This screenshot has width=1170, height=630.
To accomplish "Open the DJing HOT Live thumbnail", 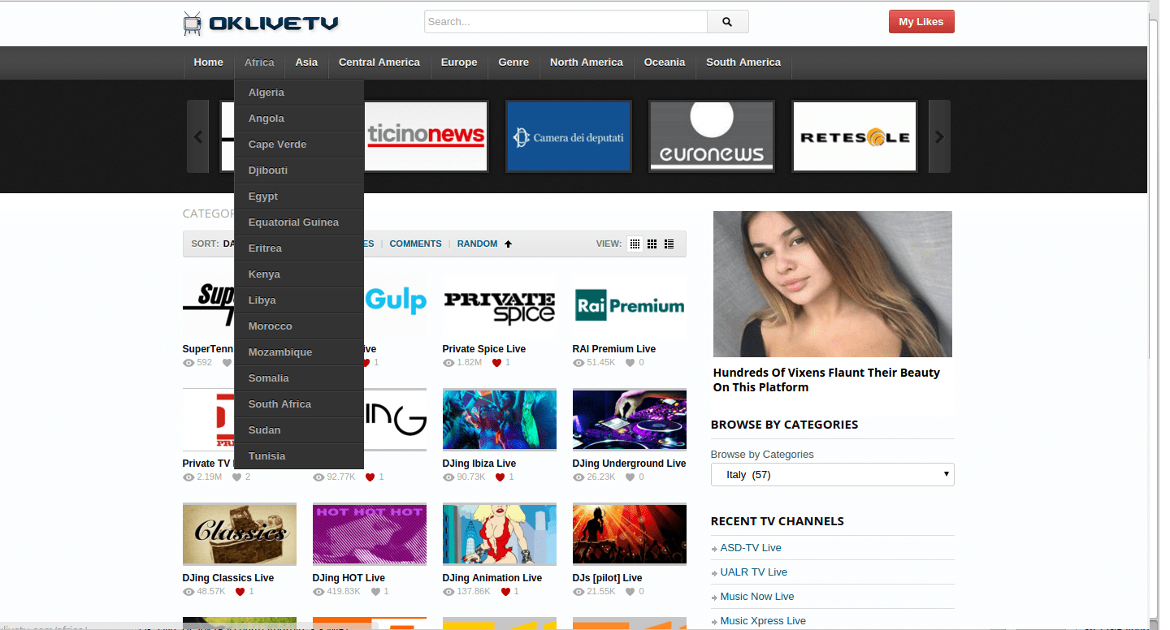I will click(370, 534).
